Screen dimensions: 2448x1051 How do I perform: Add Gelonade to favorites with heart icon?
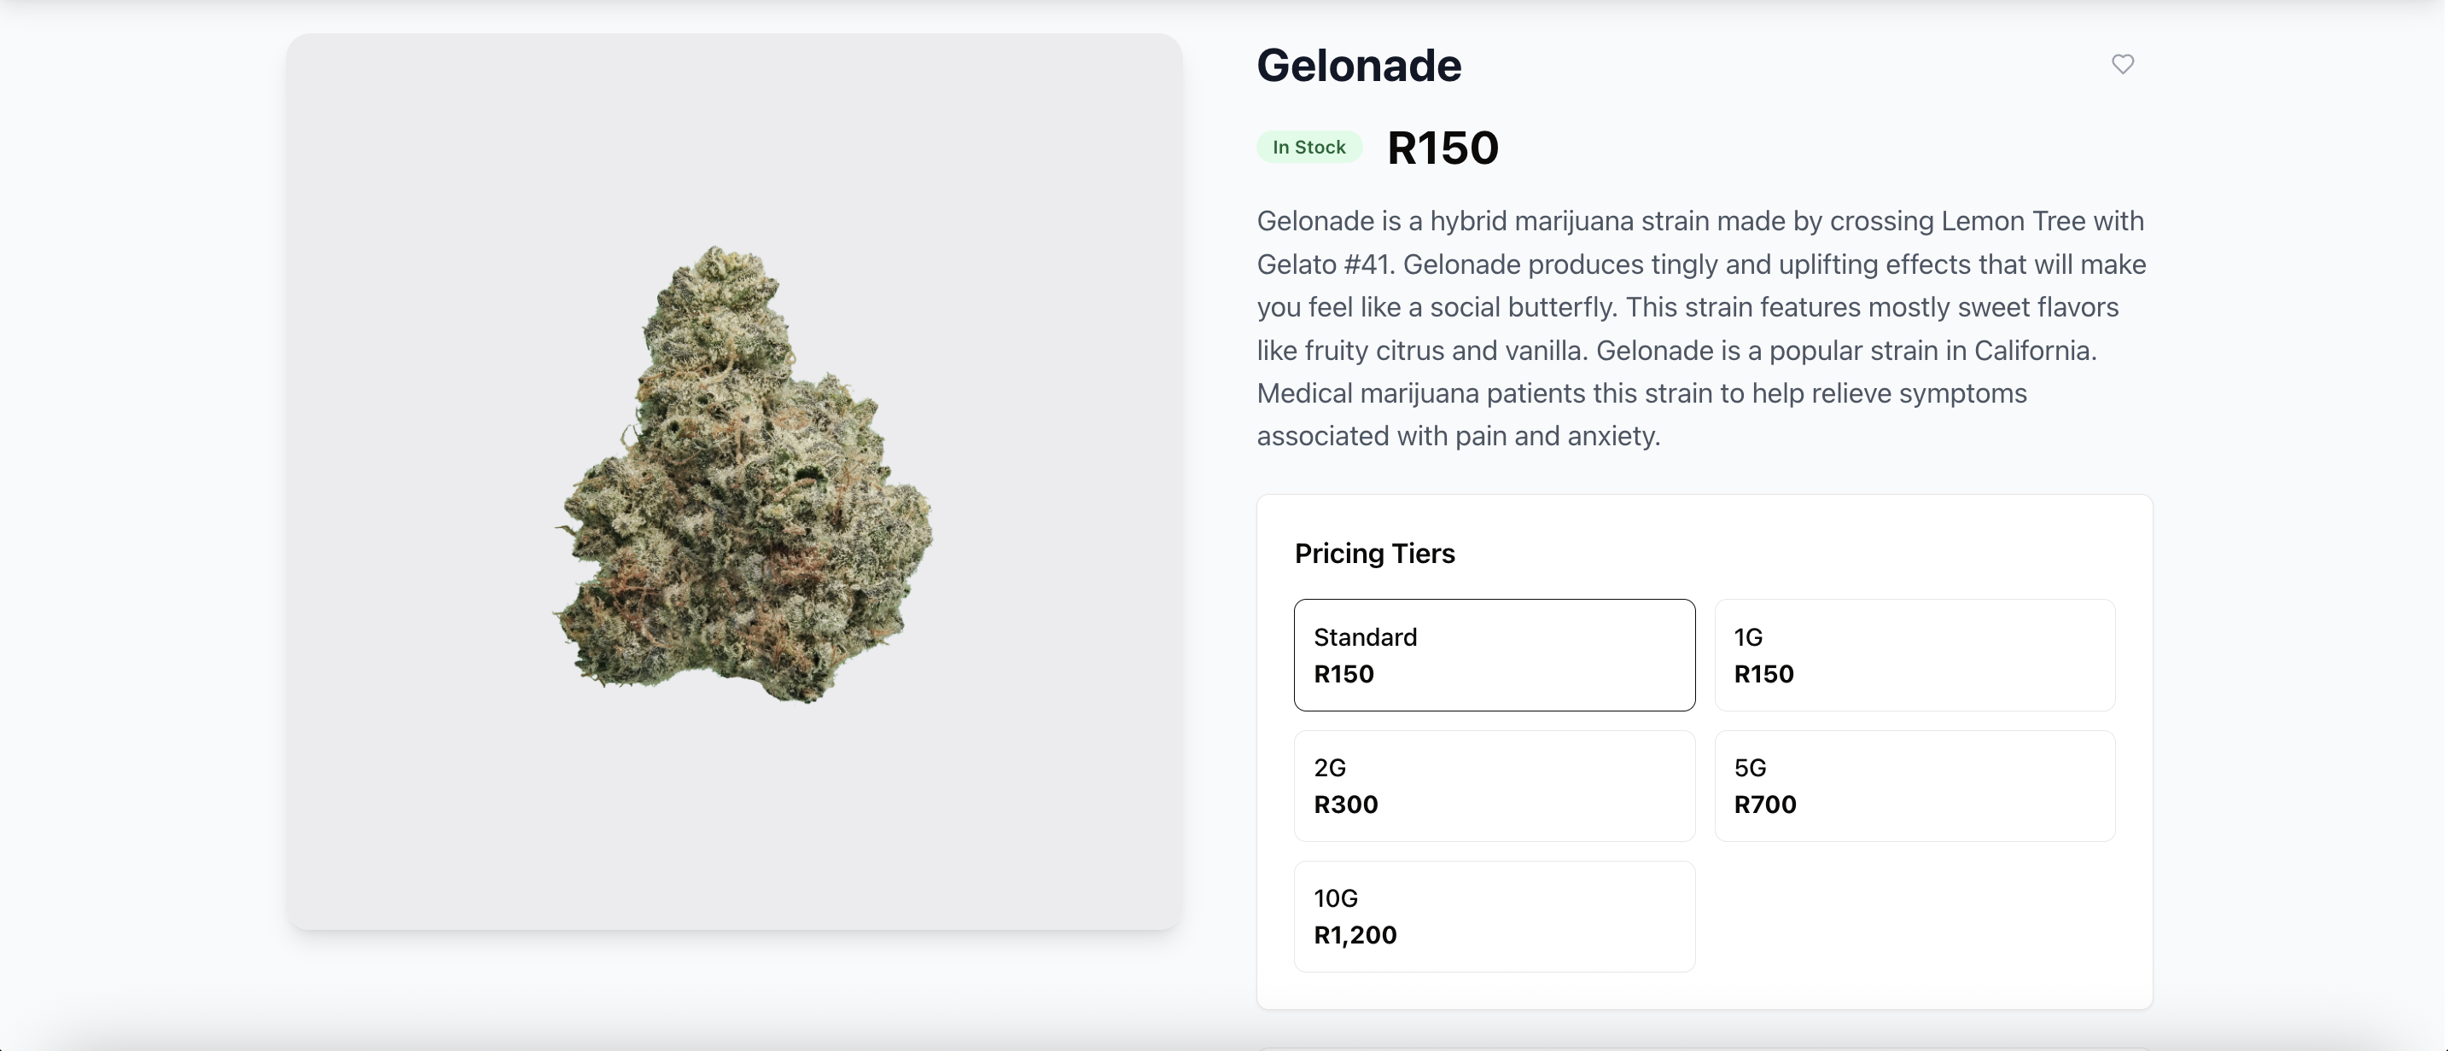[x=2122, y=64]
